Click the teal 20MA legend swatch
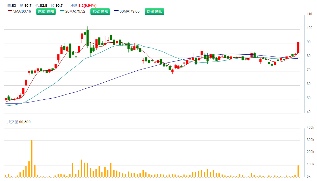This screenshot has height=181, width=317. (62, 11)
